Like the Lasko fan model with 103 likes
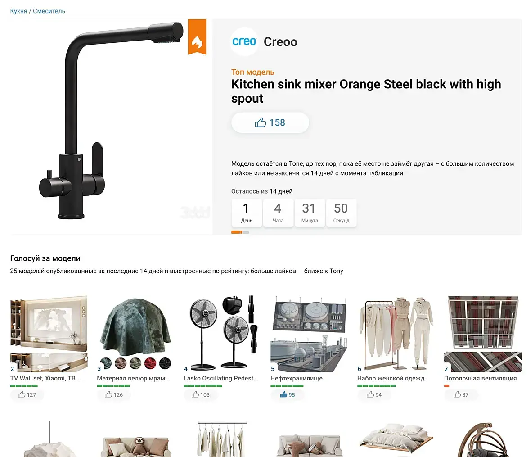 (x=201, y=395)
